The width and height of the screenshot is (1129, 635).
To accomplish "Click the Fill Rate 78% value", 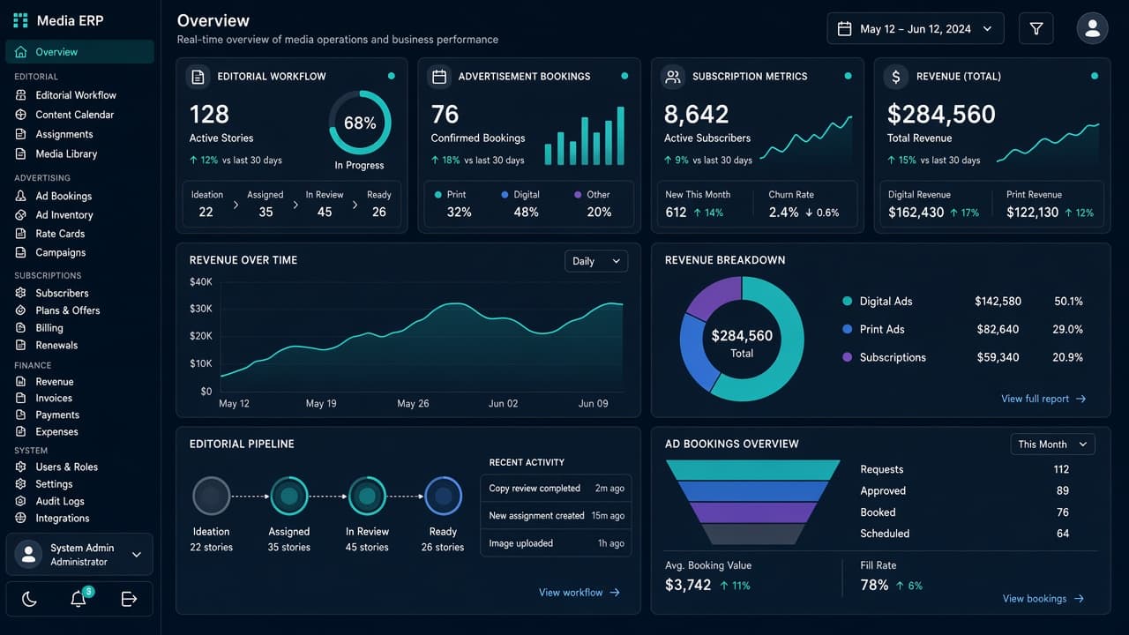I will 874,585.
